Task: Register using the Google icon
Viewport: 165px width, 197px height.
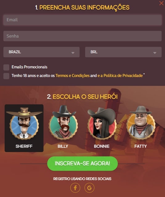Action: (89, 188)
